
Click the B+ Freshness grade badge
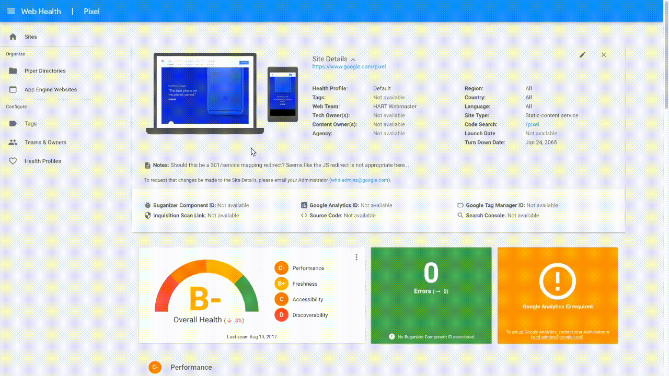tap(281, 284)
